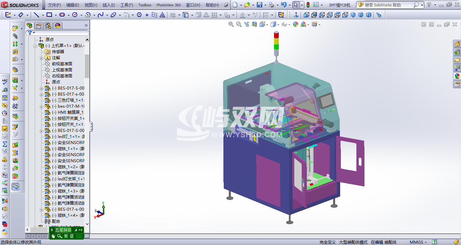Click the Appearances task pane color ball
The image size is (461, 245).
[457, 76]
